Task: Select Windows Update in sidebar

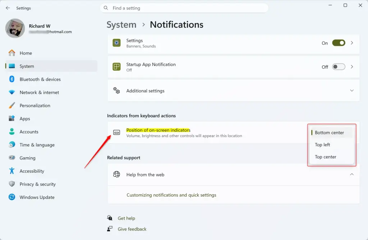Action: 51,197
